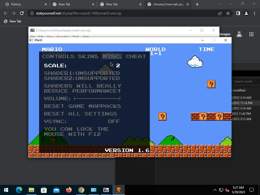The width and height of the screenshot is (260, 195).
Task: Open Mail app from taskbar
Action: click(x=56, y=190)
